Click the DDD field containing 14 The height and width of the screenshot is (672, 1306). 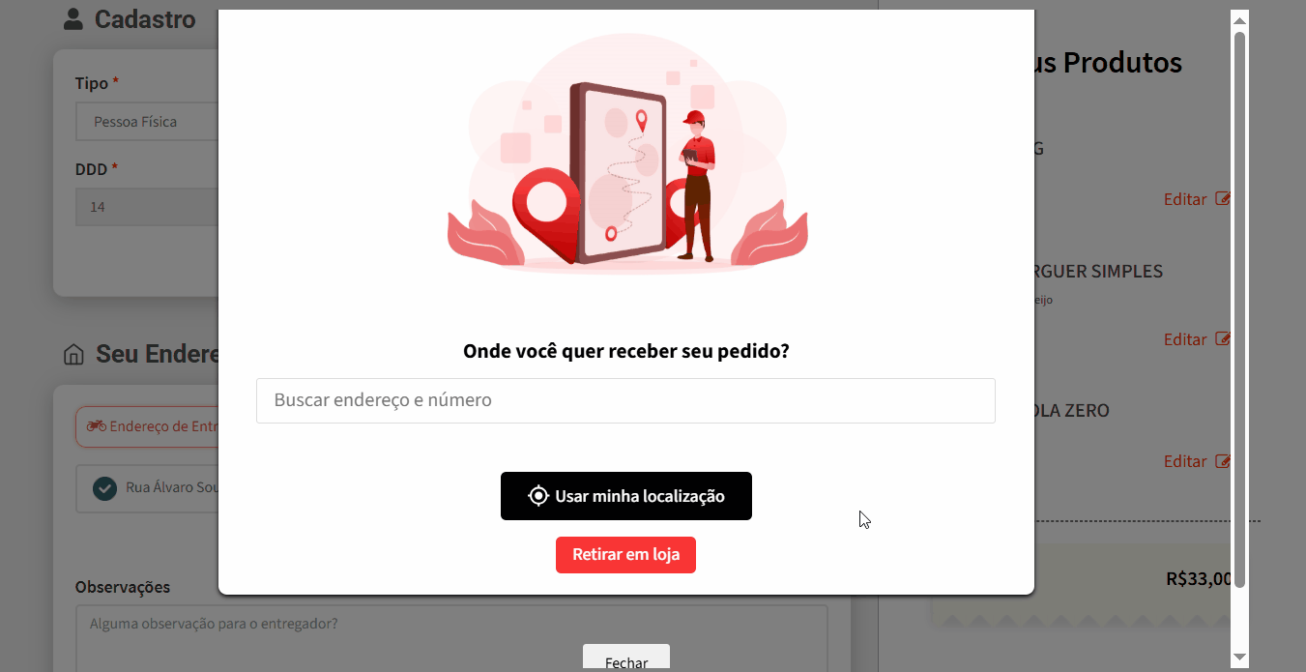pos(147,207)
